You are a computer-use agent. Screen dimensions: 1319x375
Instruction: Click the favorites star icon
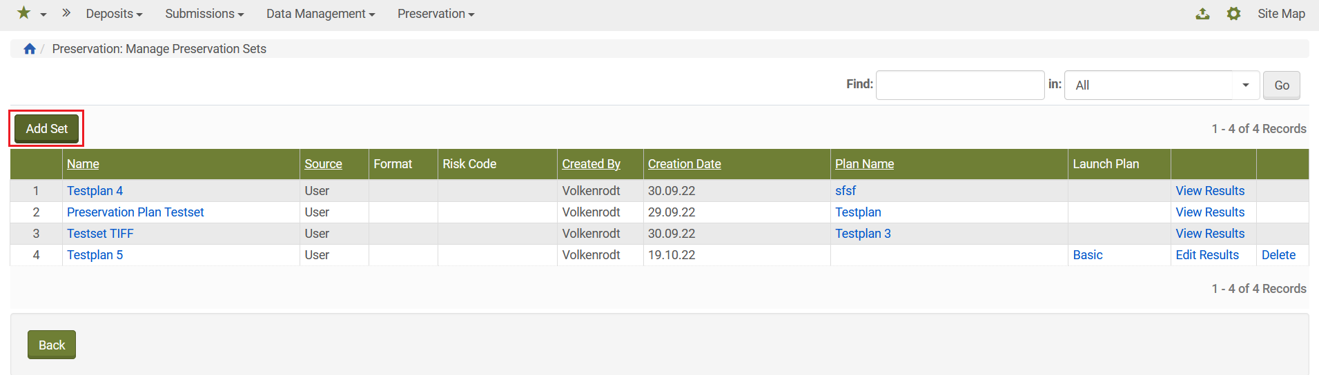click(x=23, y=13)
